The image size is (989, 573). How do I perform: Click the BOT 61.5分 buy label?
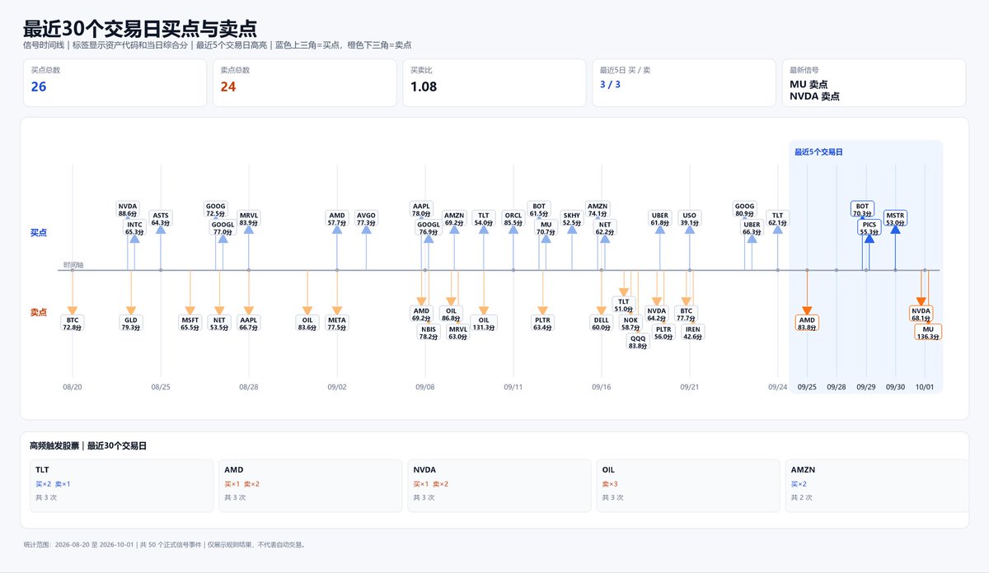click(539, 209)
